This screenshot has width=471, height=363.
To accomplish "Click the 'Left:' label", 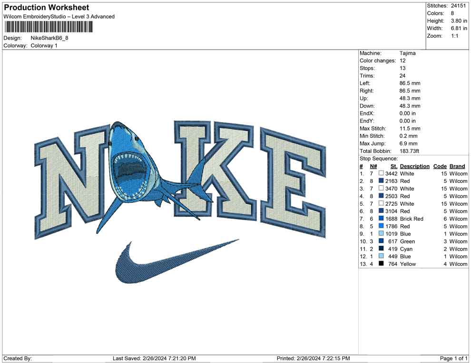I will tap(365, 83).
